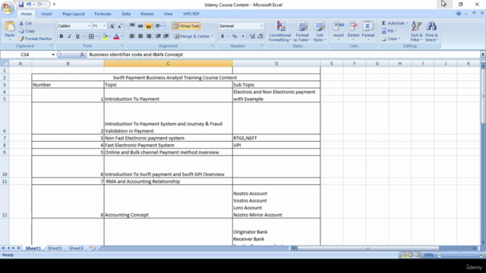Apply comma style number format

pos(243,36)
